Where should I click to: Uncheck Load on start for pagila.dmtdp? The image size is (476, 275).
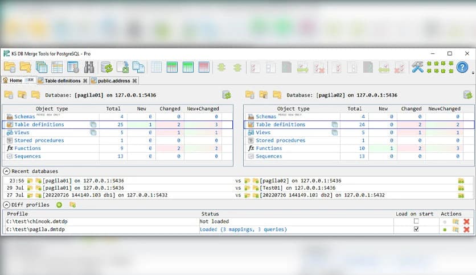click(416, 230)
